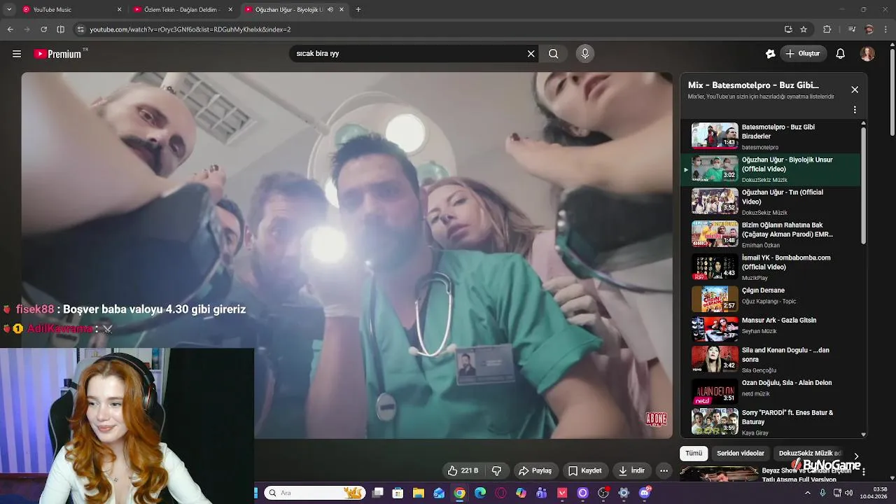This screenshot has width=896, height=504.
Task: Clear the search box text
Action: click(531, 54)
